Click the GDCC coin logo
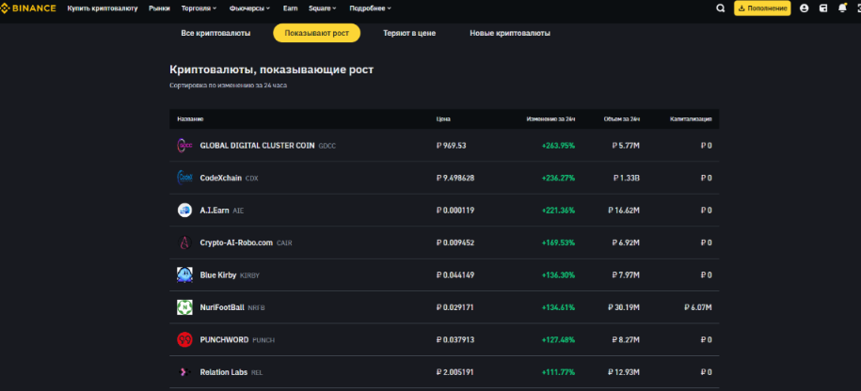 [x=184, y=146]
